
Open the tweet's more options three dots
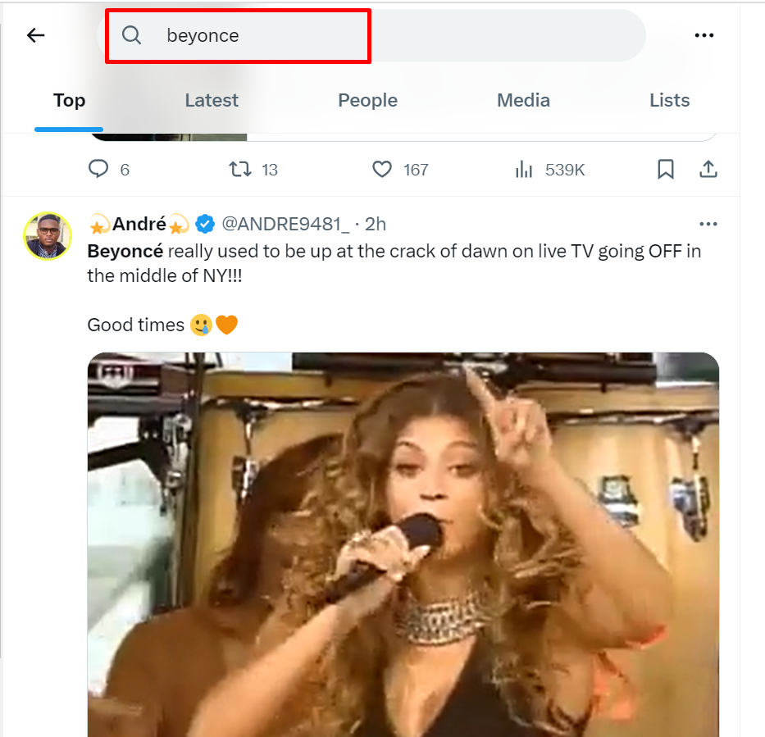point(708,223)
